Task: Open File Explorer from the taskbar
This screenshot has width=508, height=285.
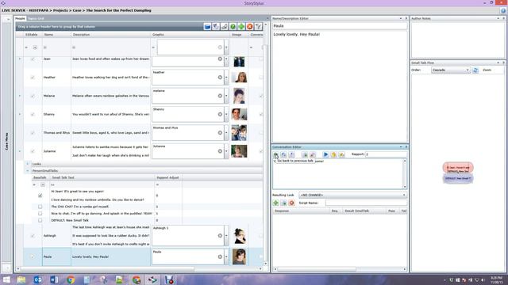Action: (21, 279)
